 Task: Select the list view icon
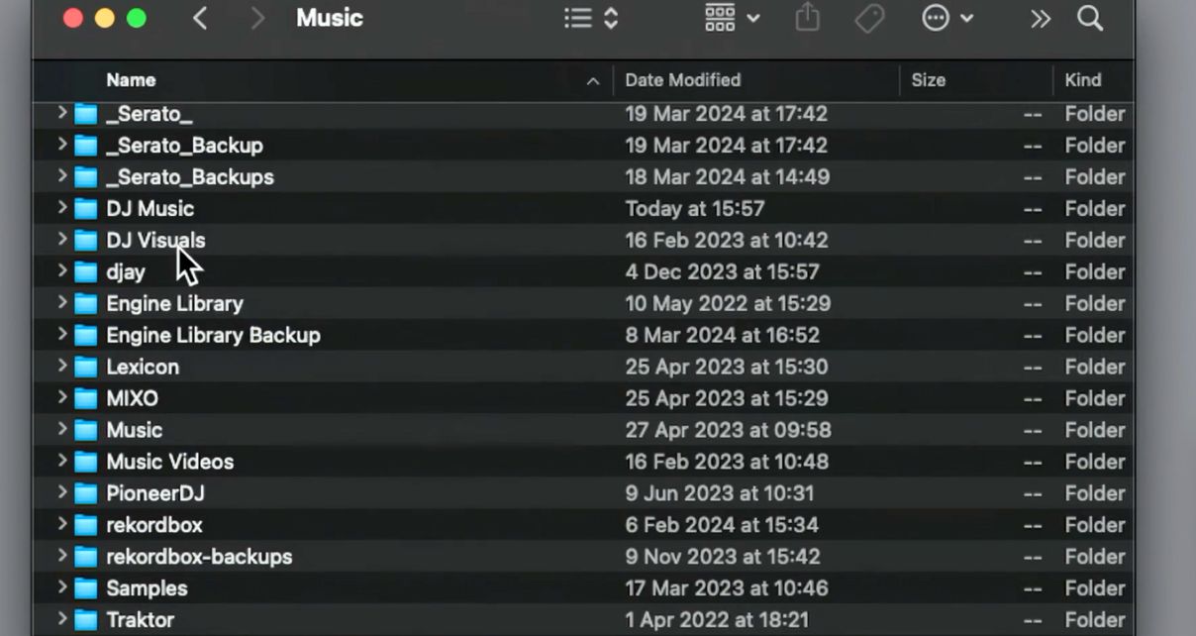point(576,17)
